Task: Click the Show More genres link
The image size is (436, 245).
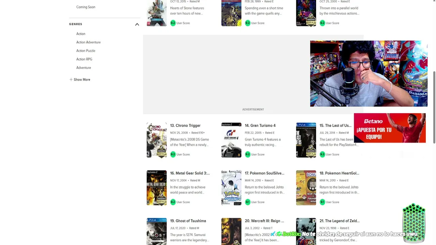Action: click(x=82, y=80)
